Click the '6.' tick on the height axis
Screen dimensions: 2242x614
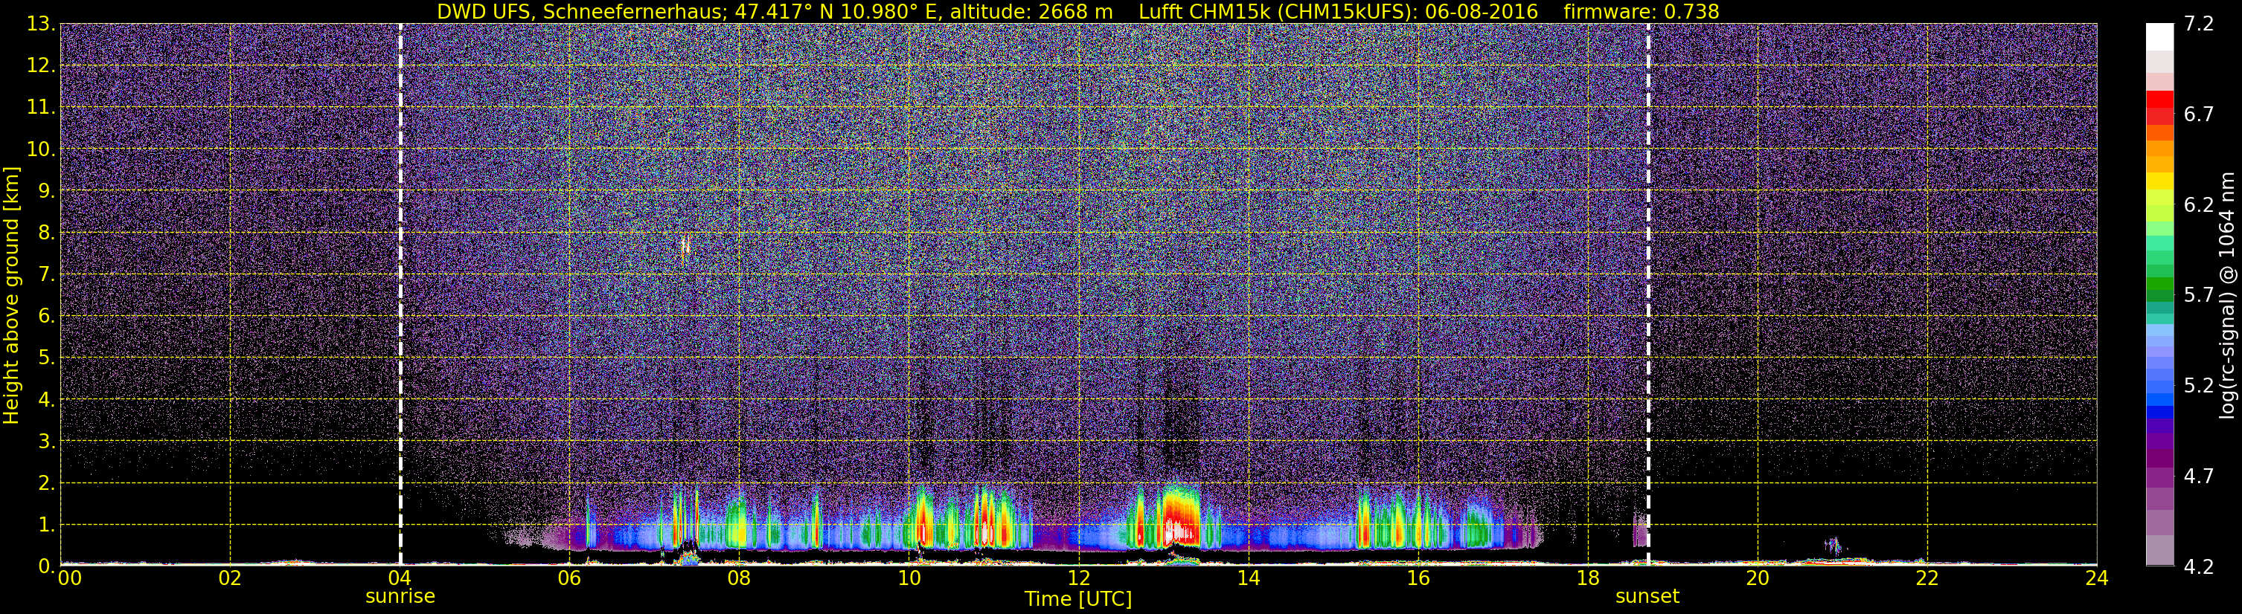[x=46, y=317]
